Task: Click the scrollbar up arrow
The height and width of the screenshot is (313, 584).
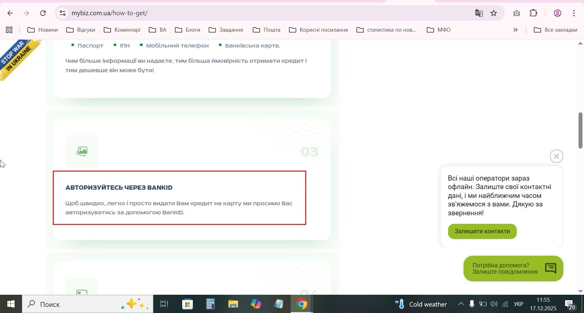Action: tap(580, 43)
